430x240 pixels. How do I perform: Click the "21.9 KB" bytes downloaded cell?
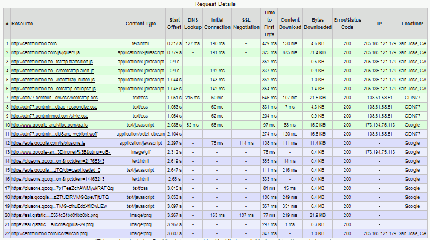tap(318, 215)
